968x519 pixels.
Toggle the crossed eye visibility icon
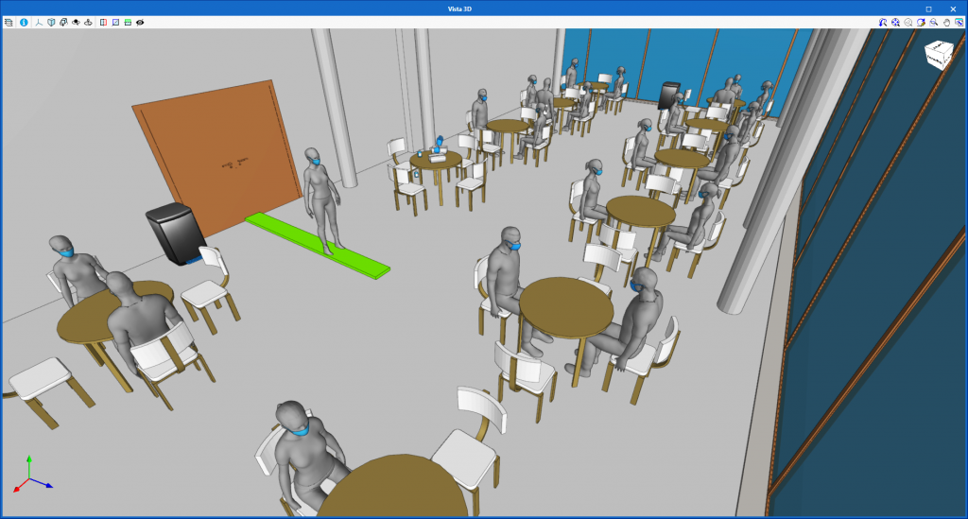(140, 23)
